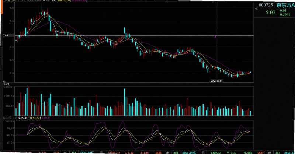Click the price change value -0.03
Screen dimensions: 295x154
[283, 11]
